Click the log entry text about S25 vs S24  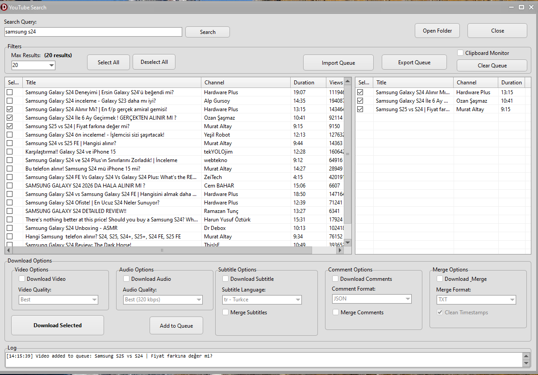tap(109, 356)
